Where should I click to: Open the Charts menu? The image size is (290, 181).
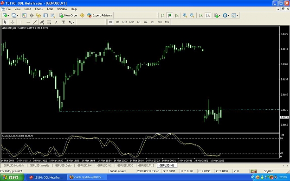39,9
